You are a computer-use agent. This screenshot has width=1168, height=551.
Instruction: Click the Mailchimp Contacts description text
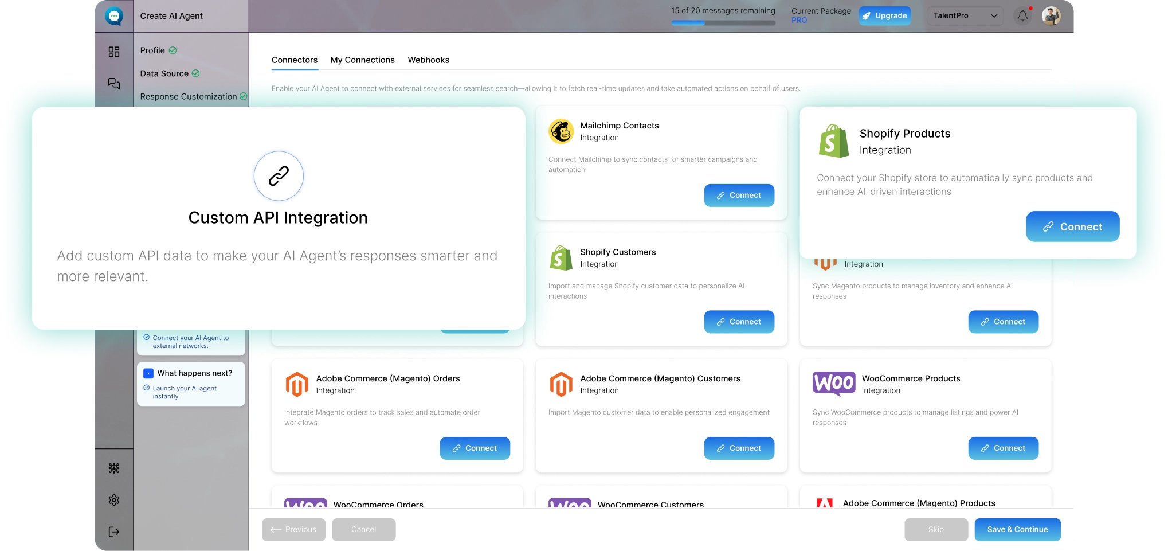click(x=653, y=165)
